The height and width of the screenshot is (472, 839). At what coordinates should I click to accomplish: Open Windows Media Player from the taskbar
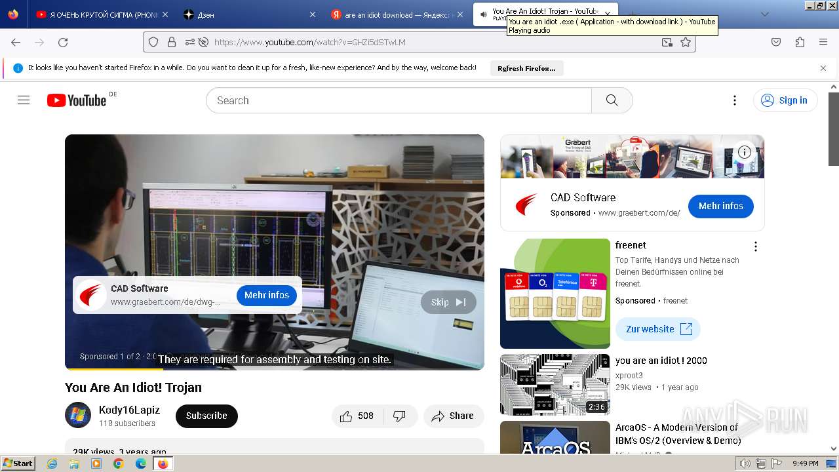(x=96, y=463)
